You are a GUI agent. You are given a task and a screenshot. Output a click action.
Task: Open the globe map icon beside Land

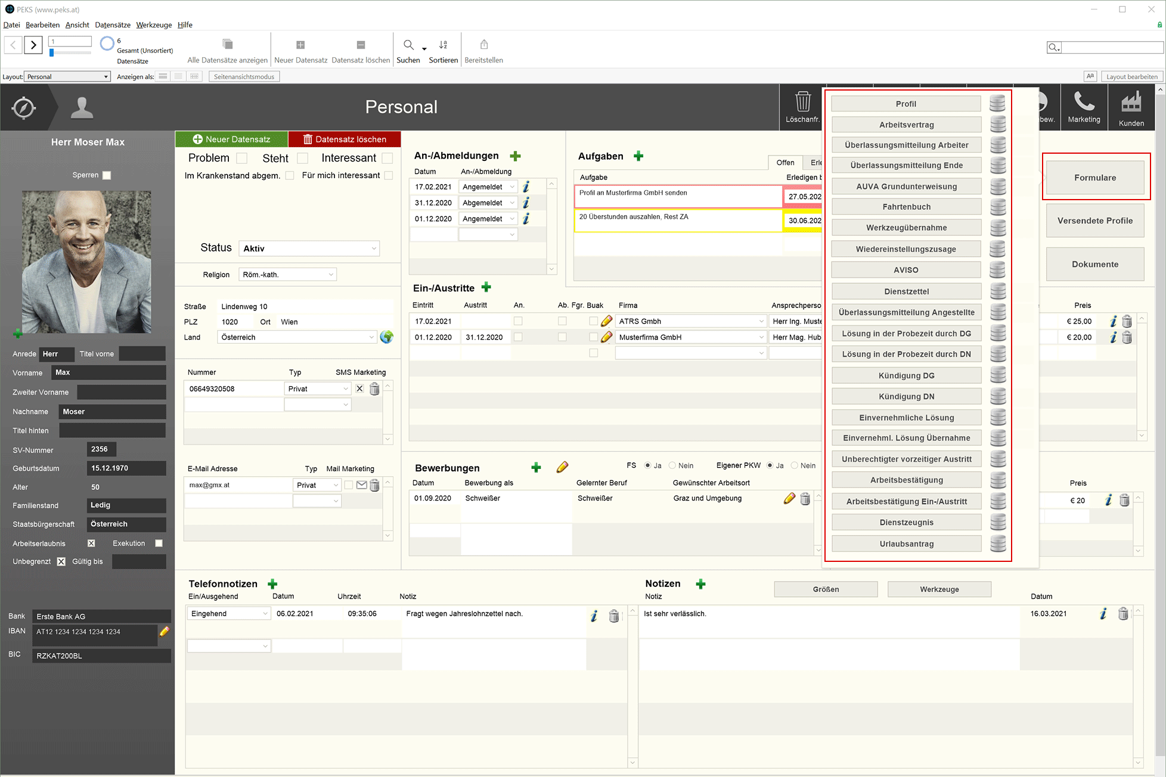point(386,337)
